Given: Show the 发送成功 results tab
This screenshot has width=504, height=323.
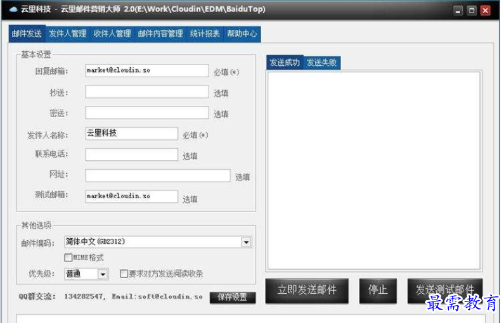Looking at the screenshot, I should [285, 62].
